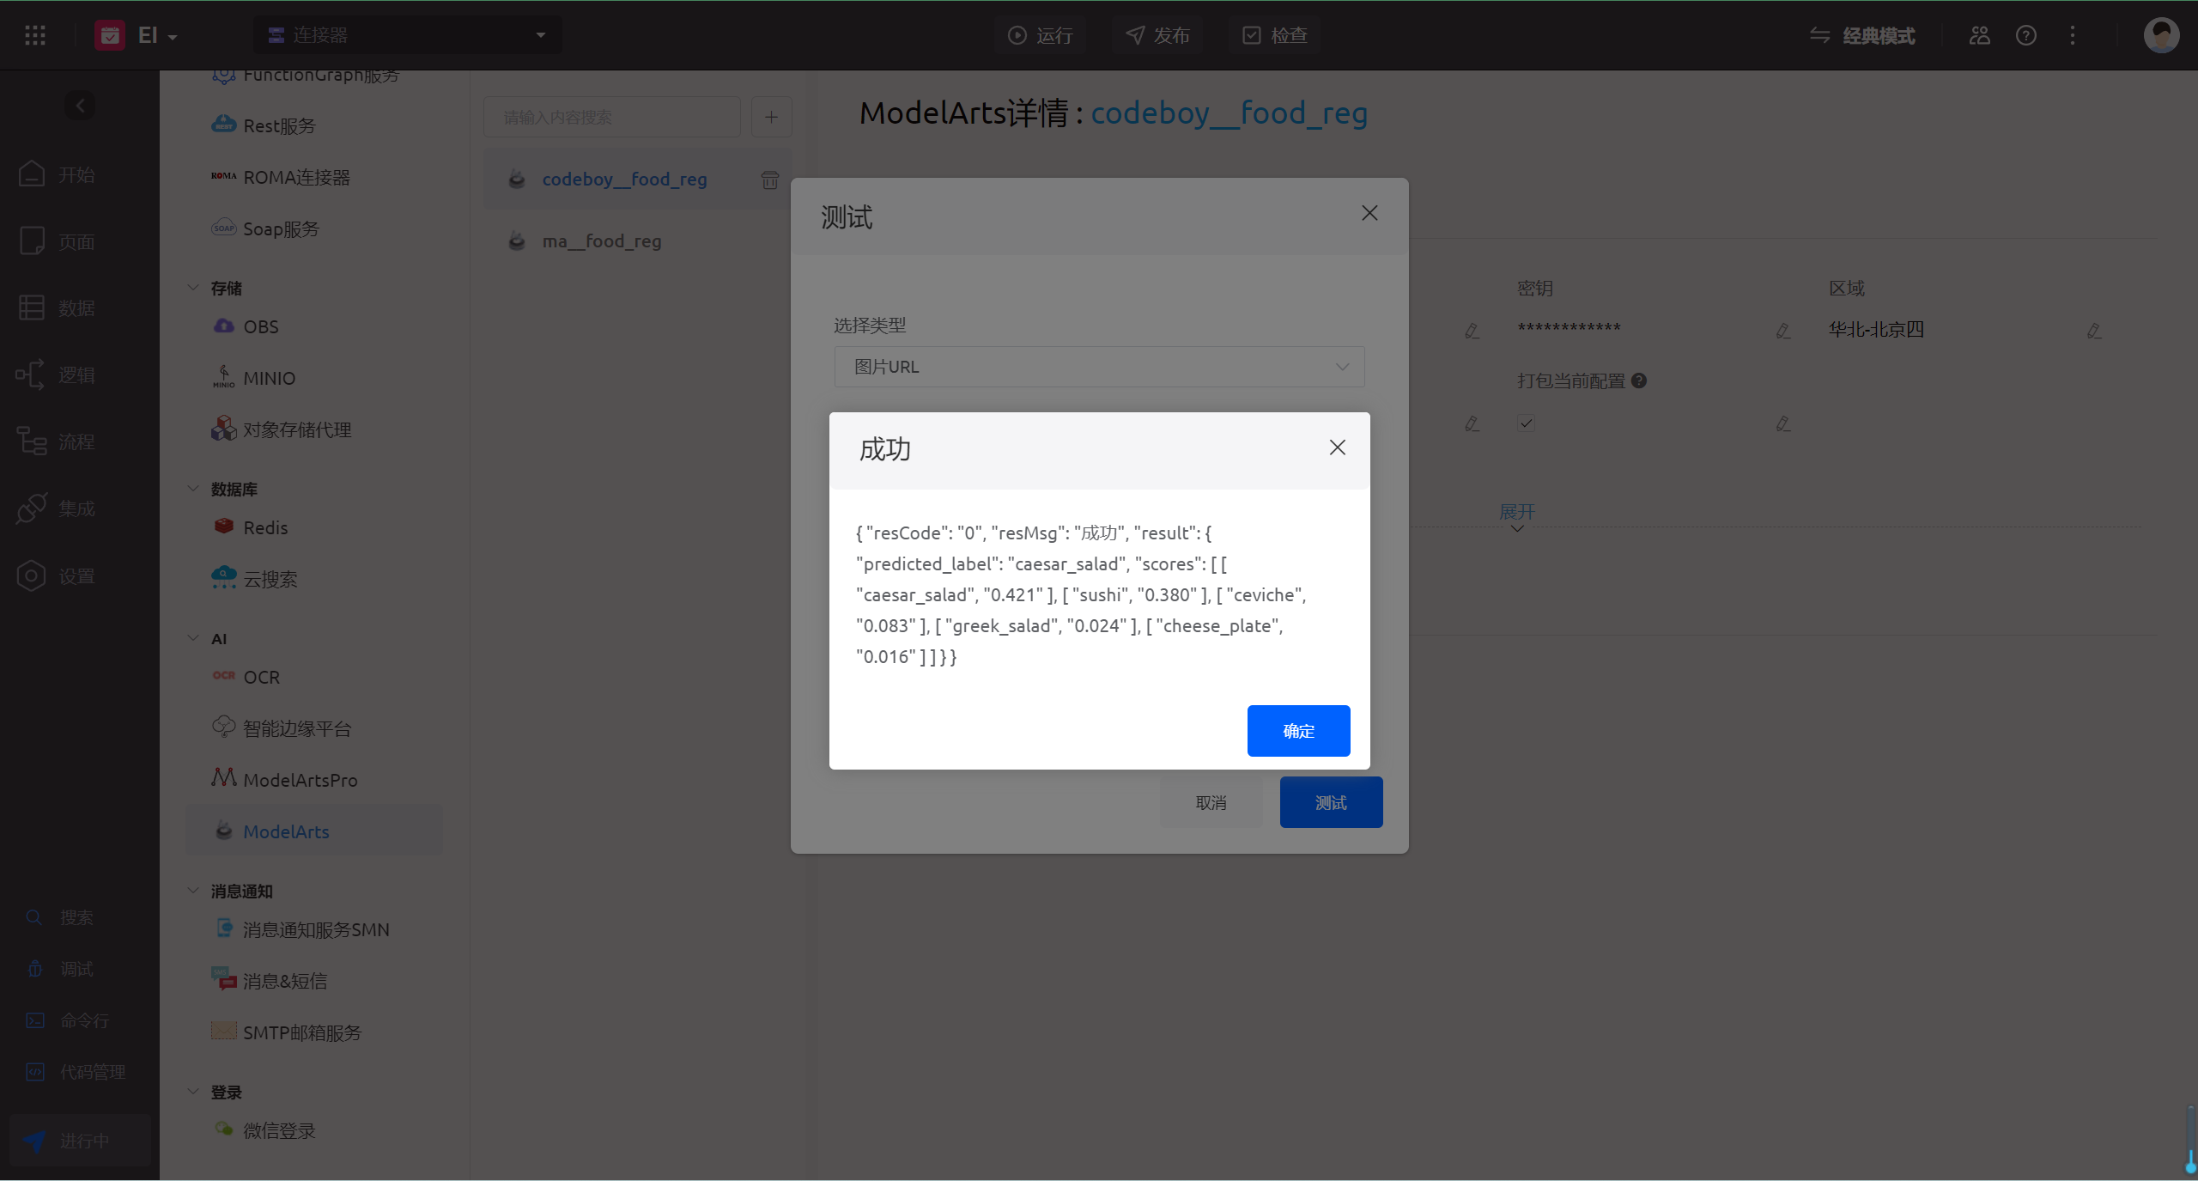
Task: Collapse the AI category section
Action: coord(193,638)
